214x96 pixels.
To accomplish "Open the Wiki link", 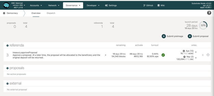I will coord(161,5).
